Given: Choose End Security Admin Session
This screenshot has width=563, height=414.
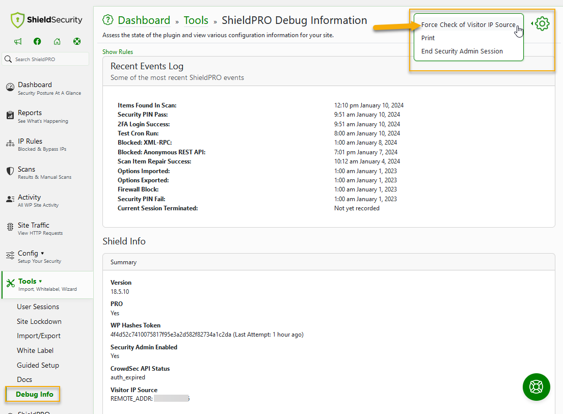Looking at the screenshot, I should (462, 51).
